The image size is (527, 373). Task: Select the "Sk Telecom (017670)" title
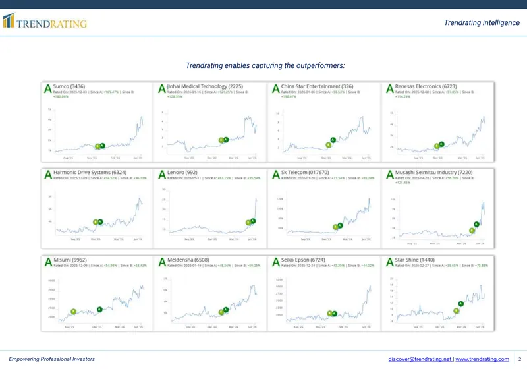tap(305, 173)
